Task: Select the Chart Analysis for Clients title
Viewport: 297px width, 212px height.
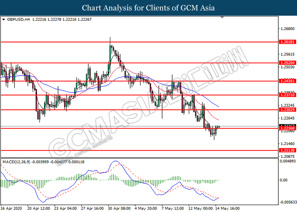Action: 148,8
